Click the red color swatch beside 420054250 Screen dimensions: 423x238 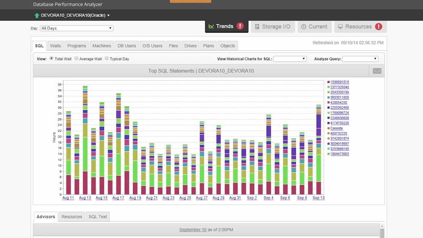click(x=328, y=102)
